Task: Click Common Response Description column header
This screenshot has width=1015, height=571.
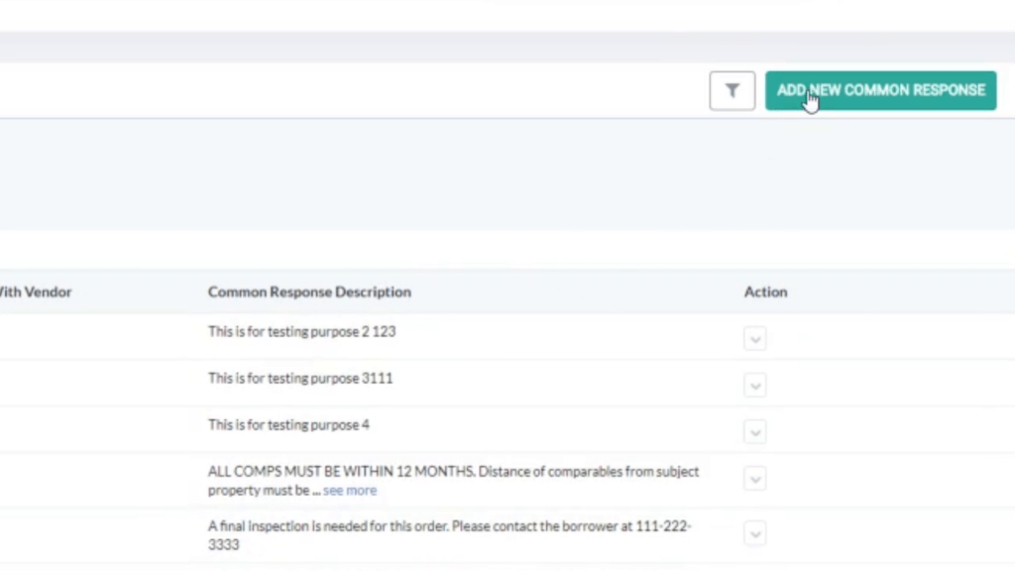Action: 309,292
